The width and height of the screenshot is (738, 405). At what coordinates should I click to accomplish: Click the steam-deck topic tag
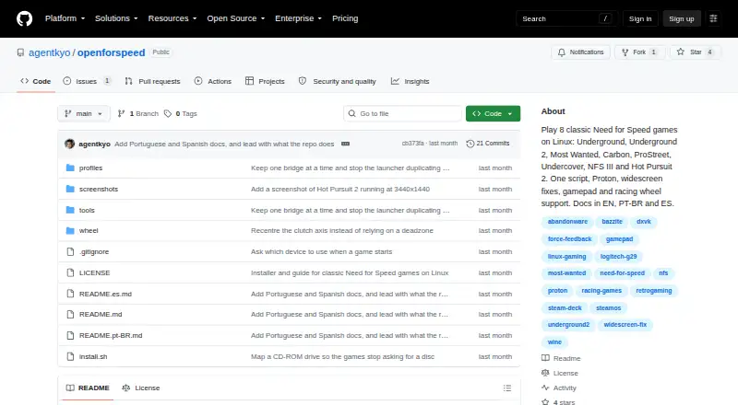565,308
